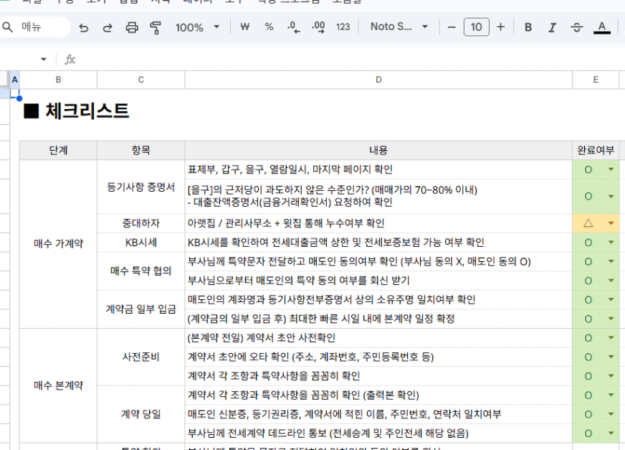
Task: Click minus to decrease font size
Action: pyautogui.click(x=452, y=27)
